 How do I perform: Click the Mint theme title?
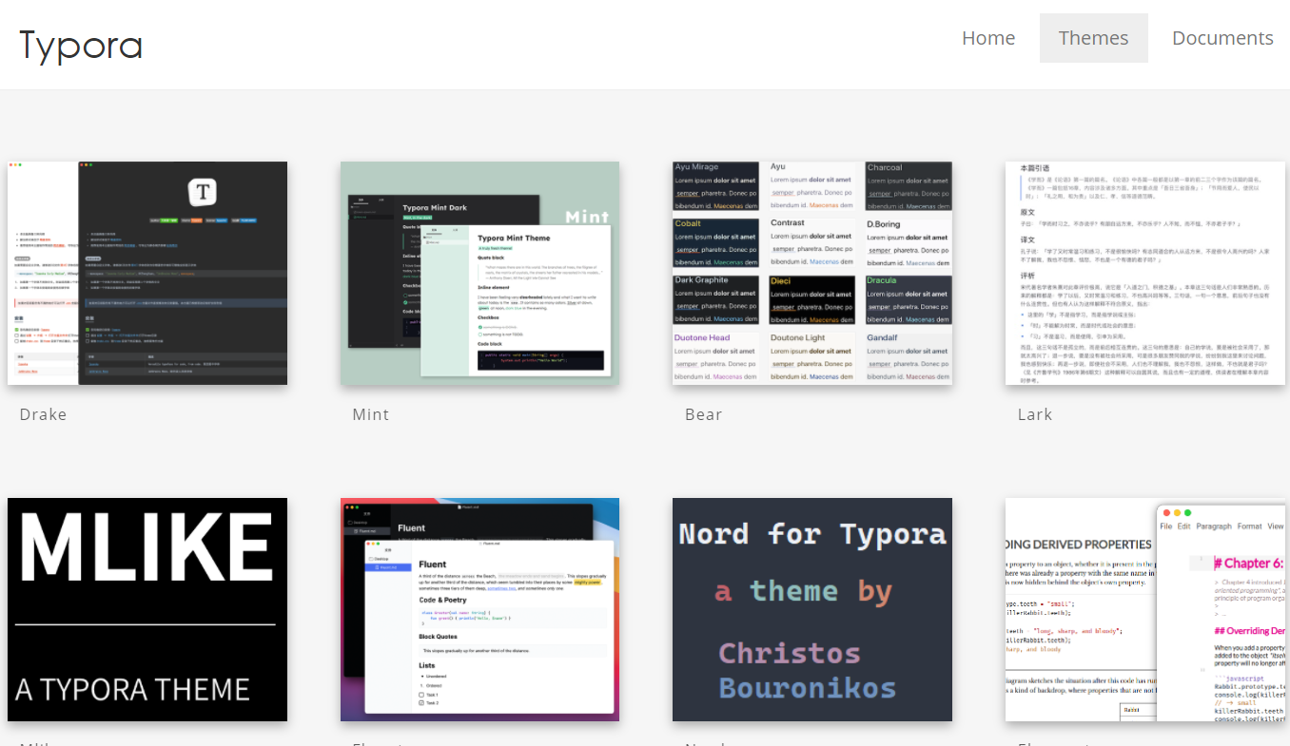pos(371,414)
